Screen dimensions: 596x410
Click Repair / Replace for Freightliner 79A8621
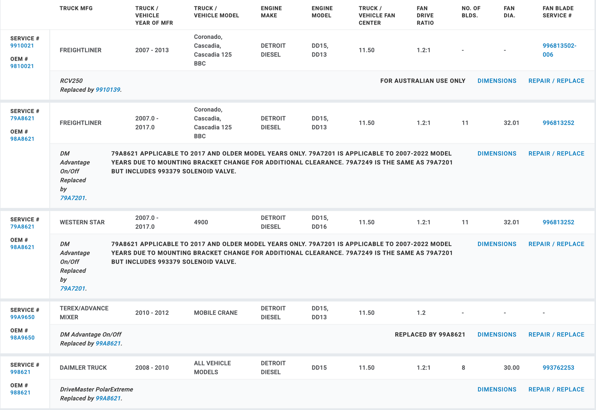point(556,154)
